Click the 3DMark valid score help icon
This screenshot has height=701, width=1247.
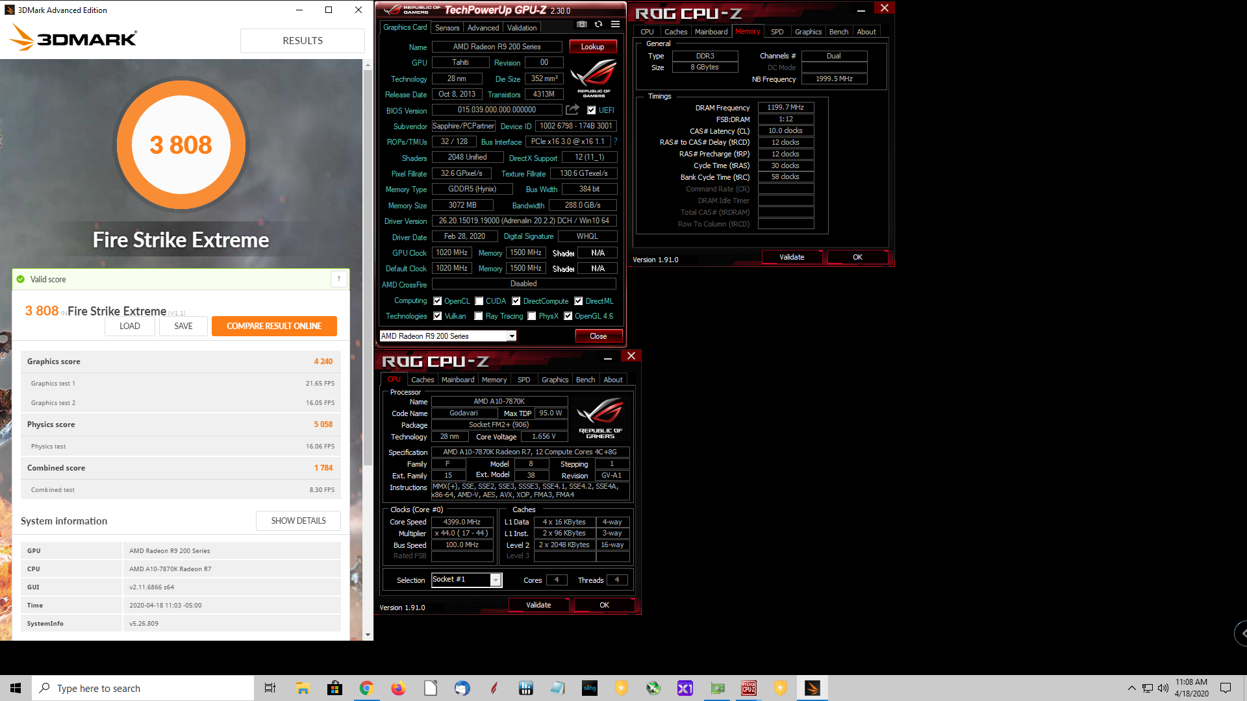338,279
